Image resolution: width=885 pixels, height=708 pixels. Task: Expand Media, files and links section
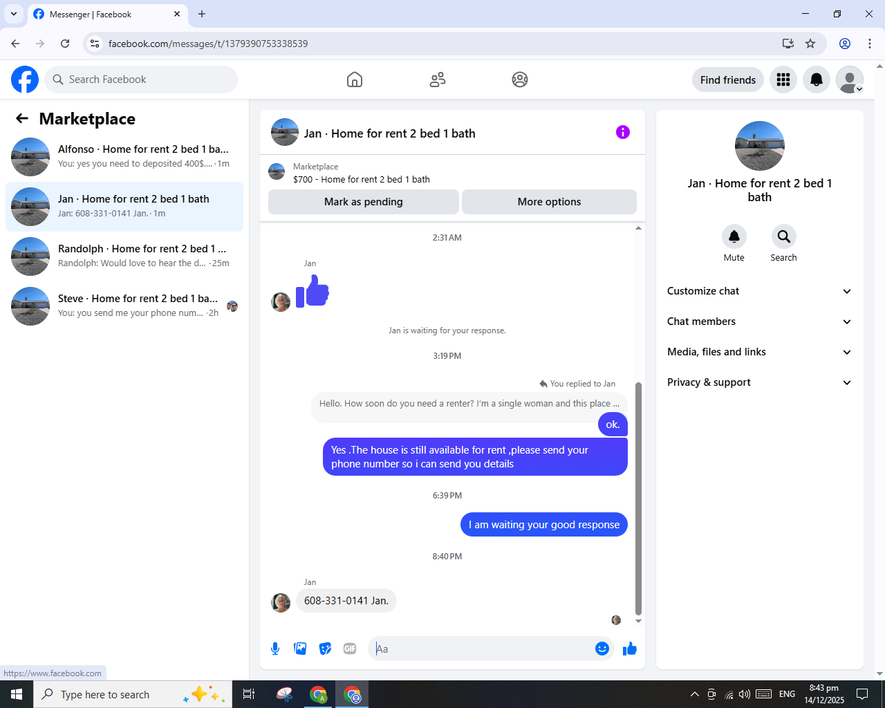759,352
